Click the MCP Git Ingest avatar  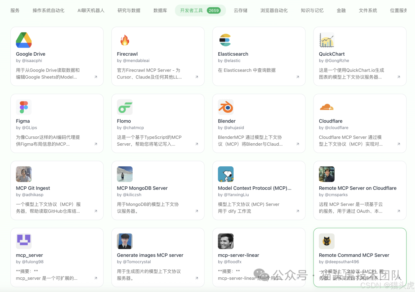[x=24, y=174]
